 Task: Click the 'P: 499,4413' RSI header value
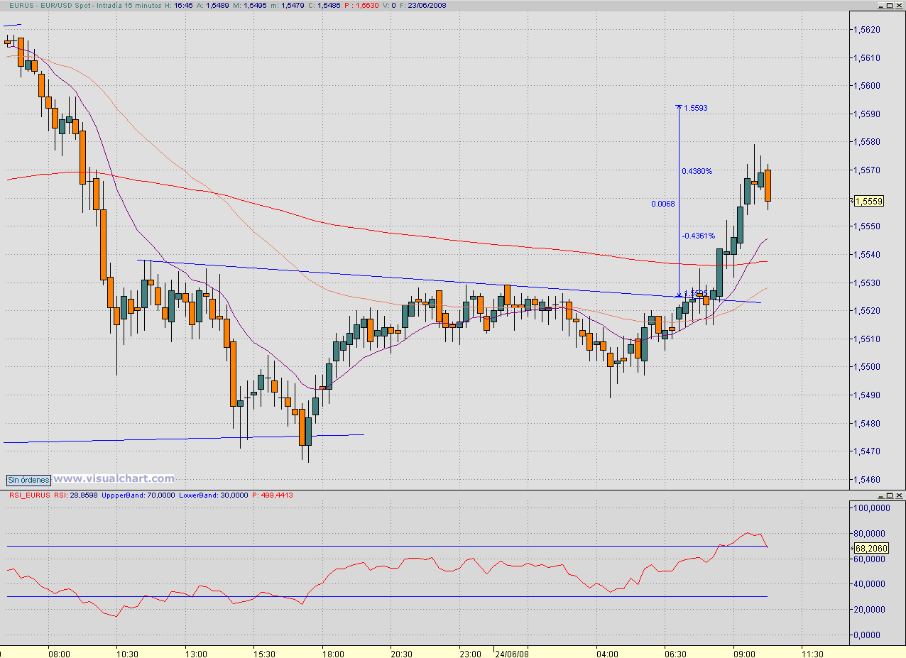[272, 495]
